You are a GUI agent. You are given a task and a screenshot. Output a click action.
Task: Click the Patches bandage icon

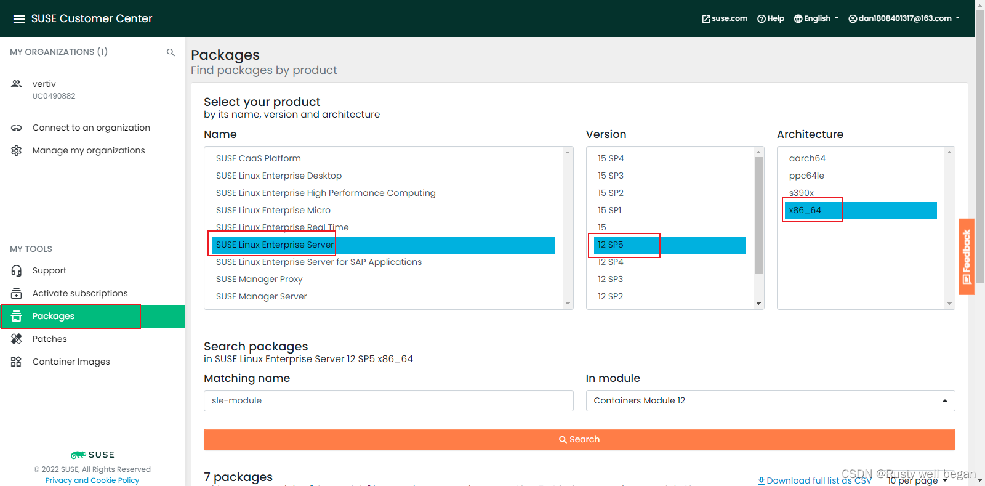click(x=17, y=339)
